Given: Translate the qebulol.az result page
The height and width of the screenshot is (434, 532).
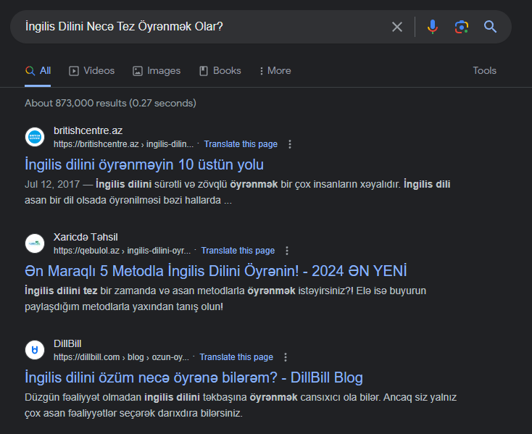Looking at the screenshot, I should [x=238, y=251].
